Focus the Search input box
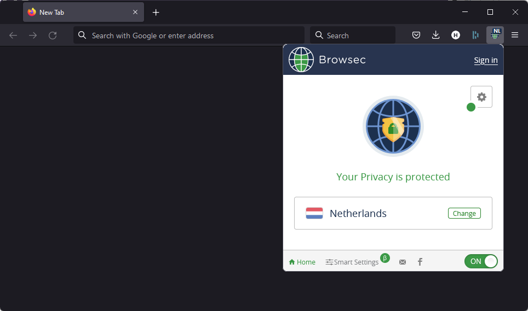This screenshot has width=528, height=311. 353,36
